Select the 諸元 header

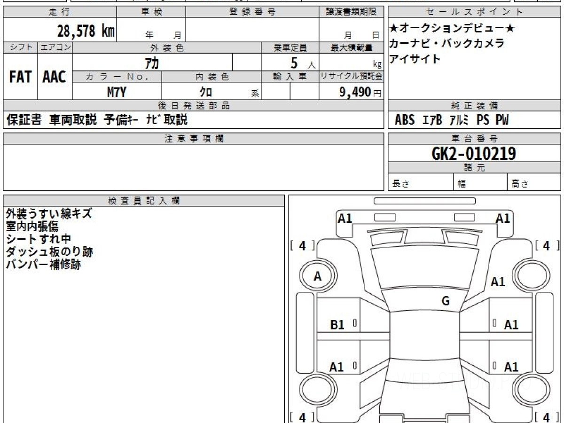(474, 168)
